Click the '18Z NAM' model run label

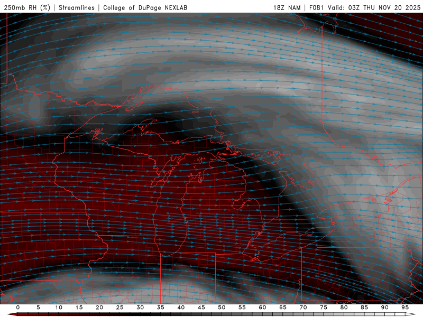(x=287, y=7)
